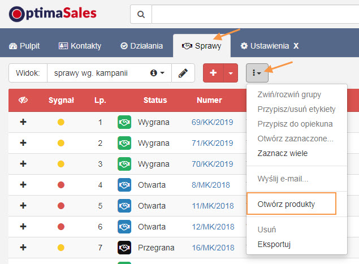This screenshot has width=359, height=264.
Task: Click the OptimaSales logo
Action: [53, 14]
